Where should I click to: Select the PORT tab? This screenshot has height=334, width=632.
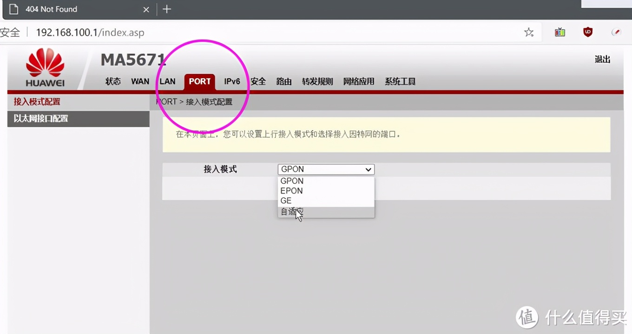(200, 81)
